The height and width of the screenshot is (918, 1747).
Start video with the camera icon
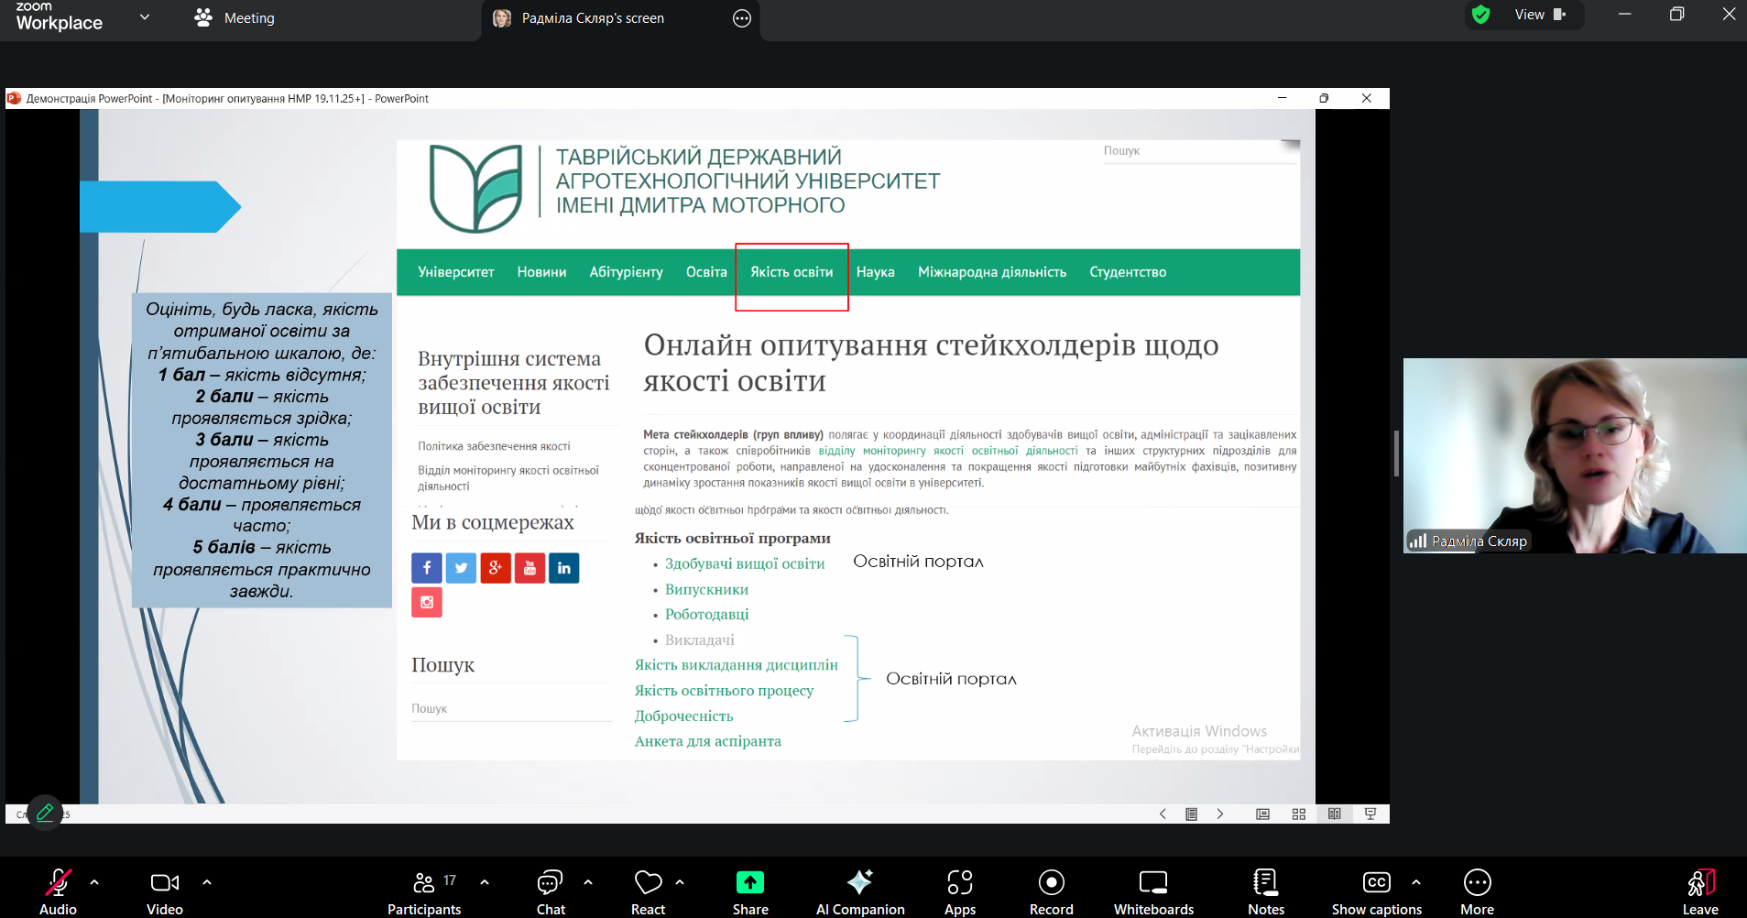click(x=165, y=882)
